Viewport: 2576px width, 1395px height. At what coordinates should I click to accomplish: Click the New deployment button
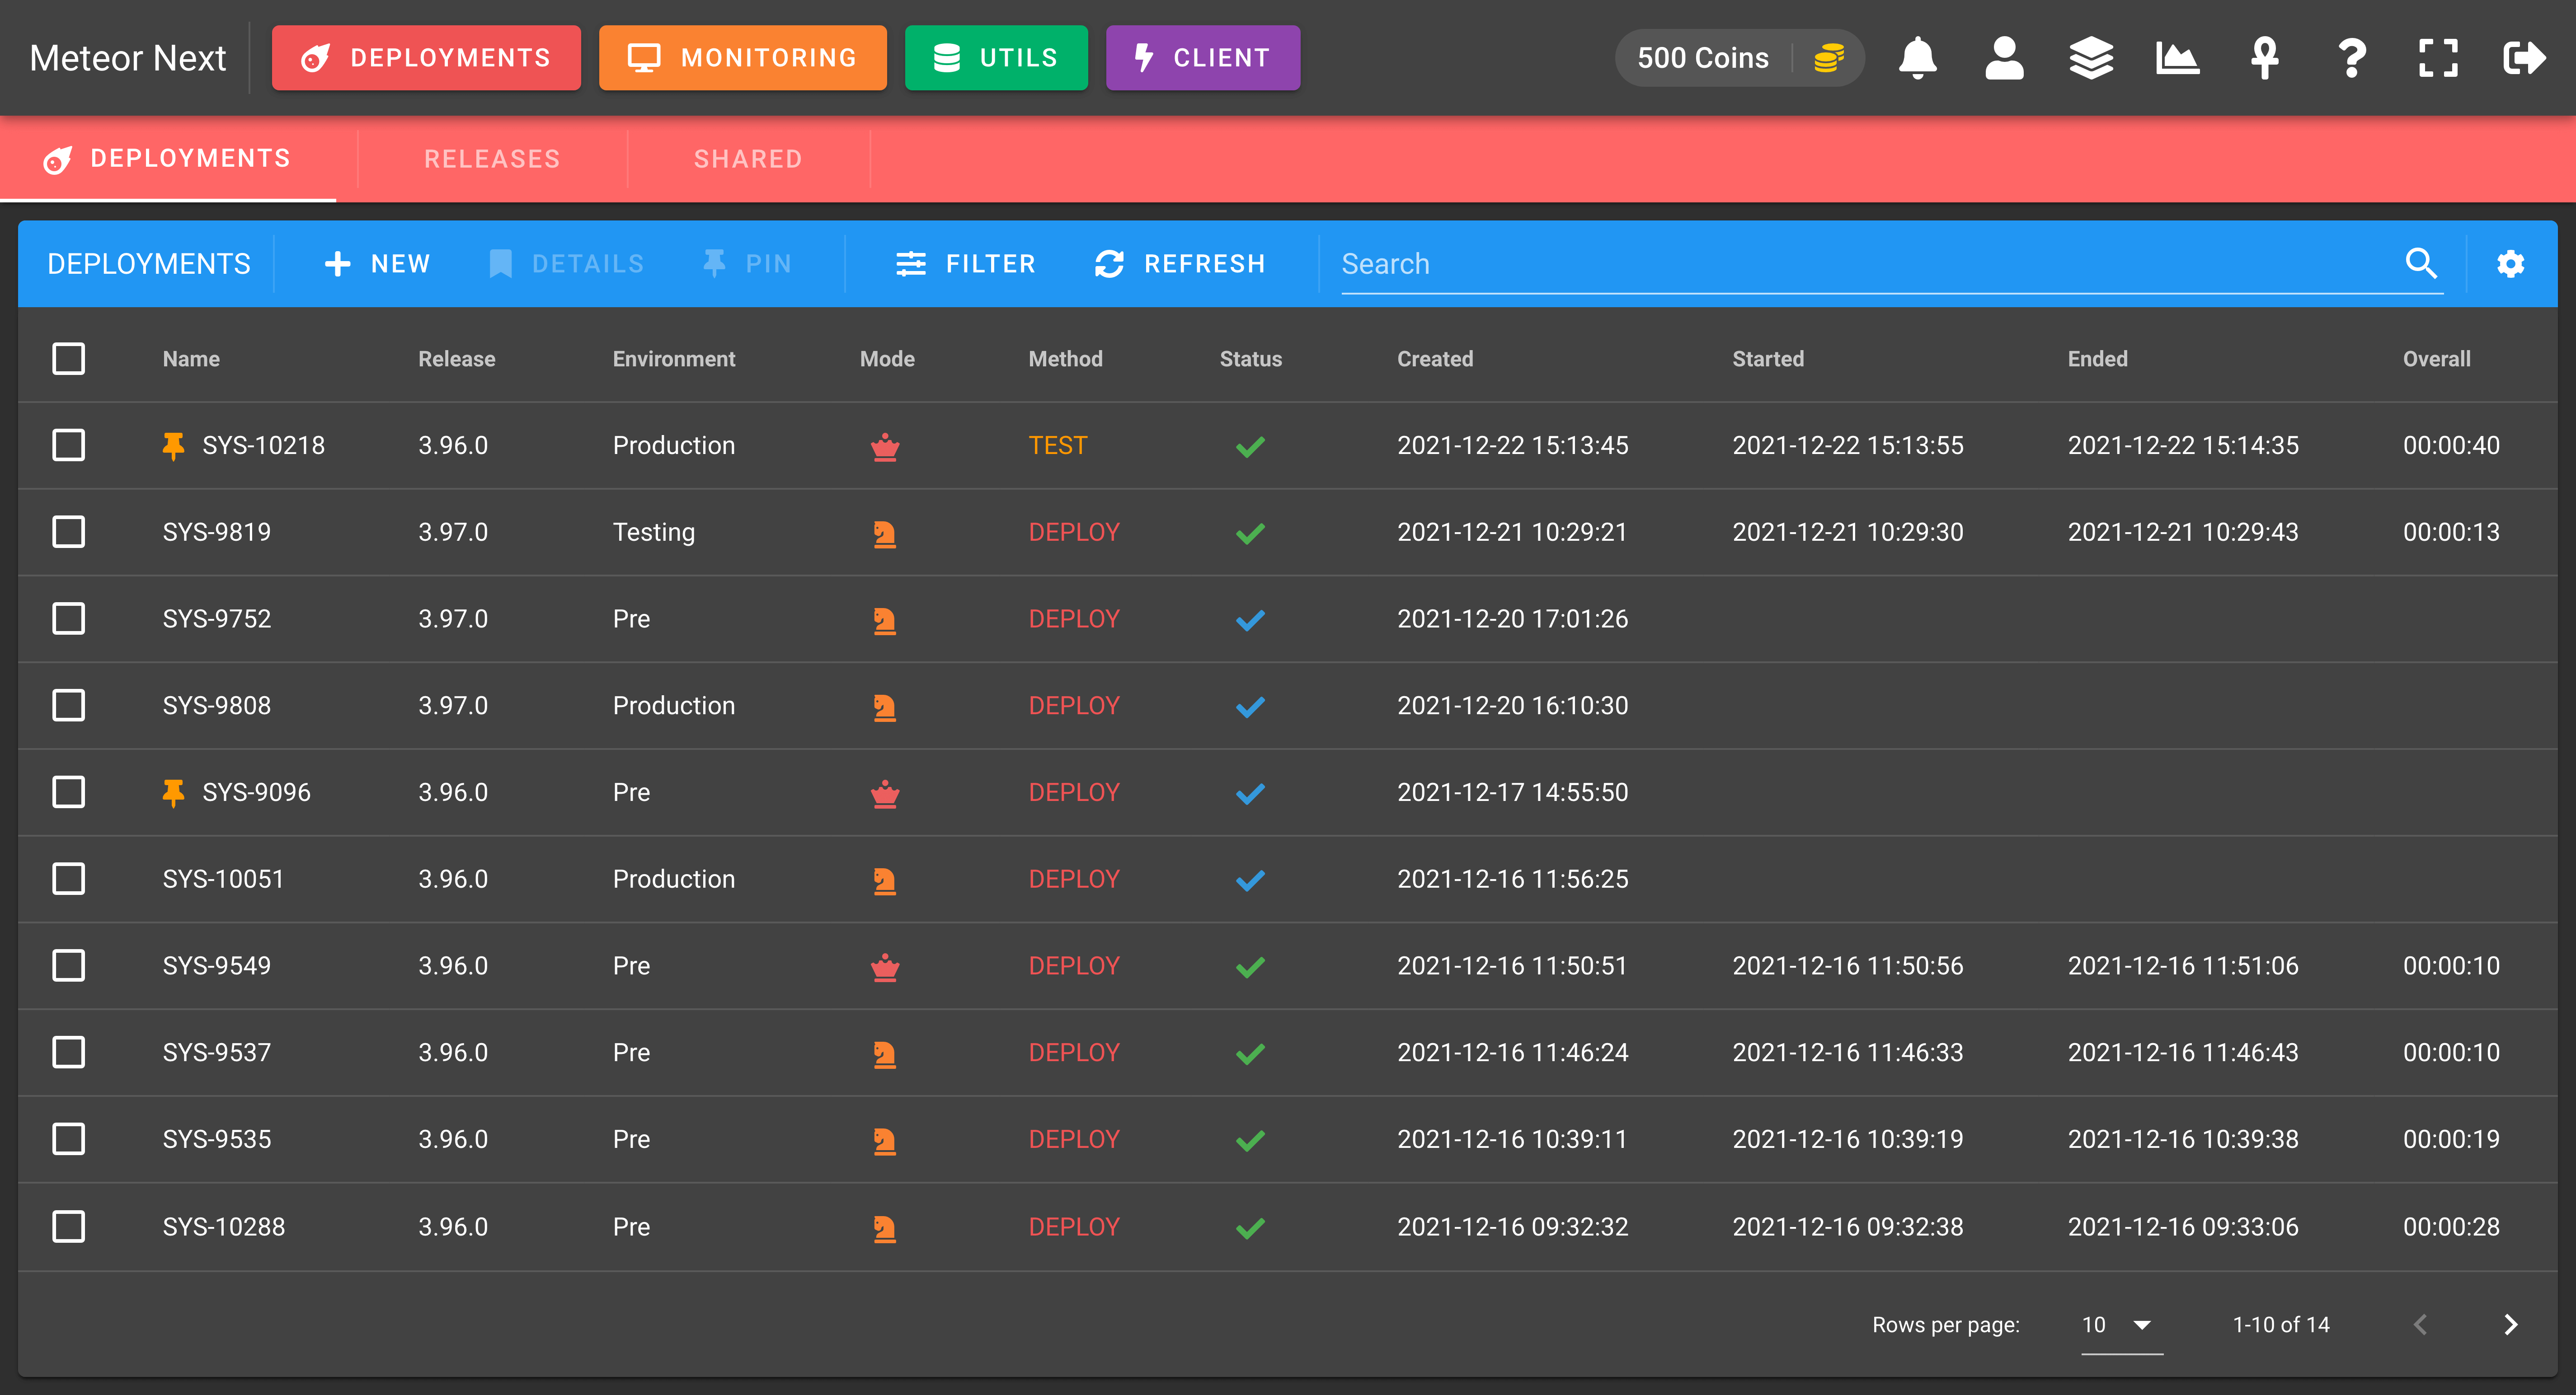377,264
